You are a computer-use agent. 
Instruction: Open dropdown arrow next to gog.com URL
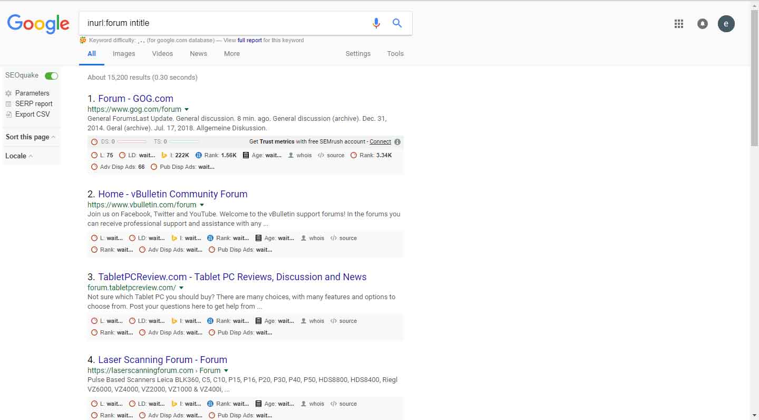187,110
